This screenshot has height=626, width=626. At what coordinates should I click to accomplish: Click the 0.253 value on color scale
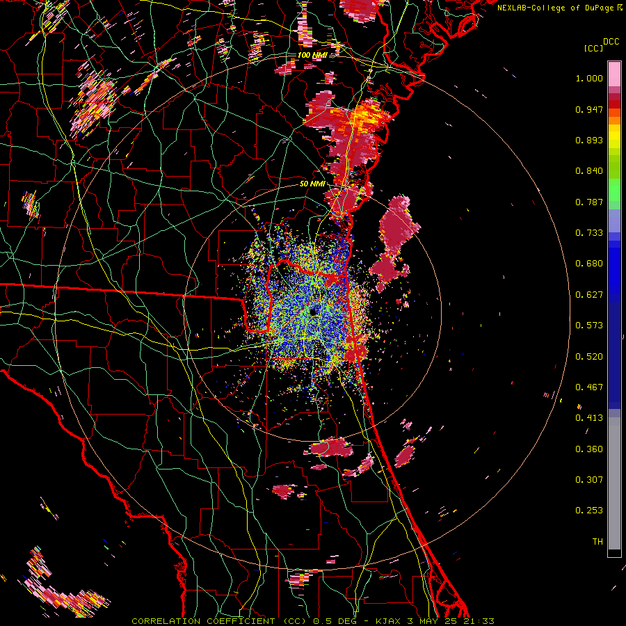(x=589, y=511)
